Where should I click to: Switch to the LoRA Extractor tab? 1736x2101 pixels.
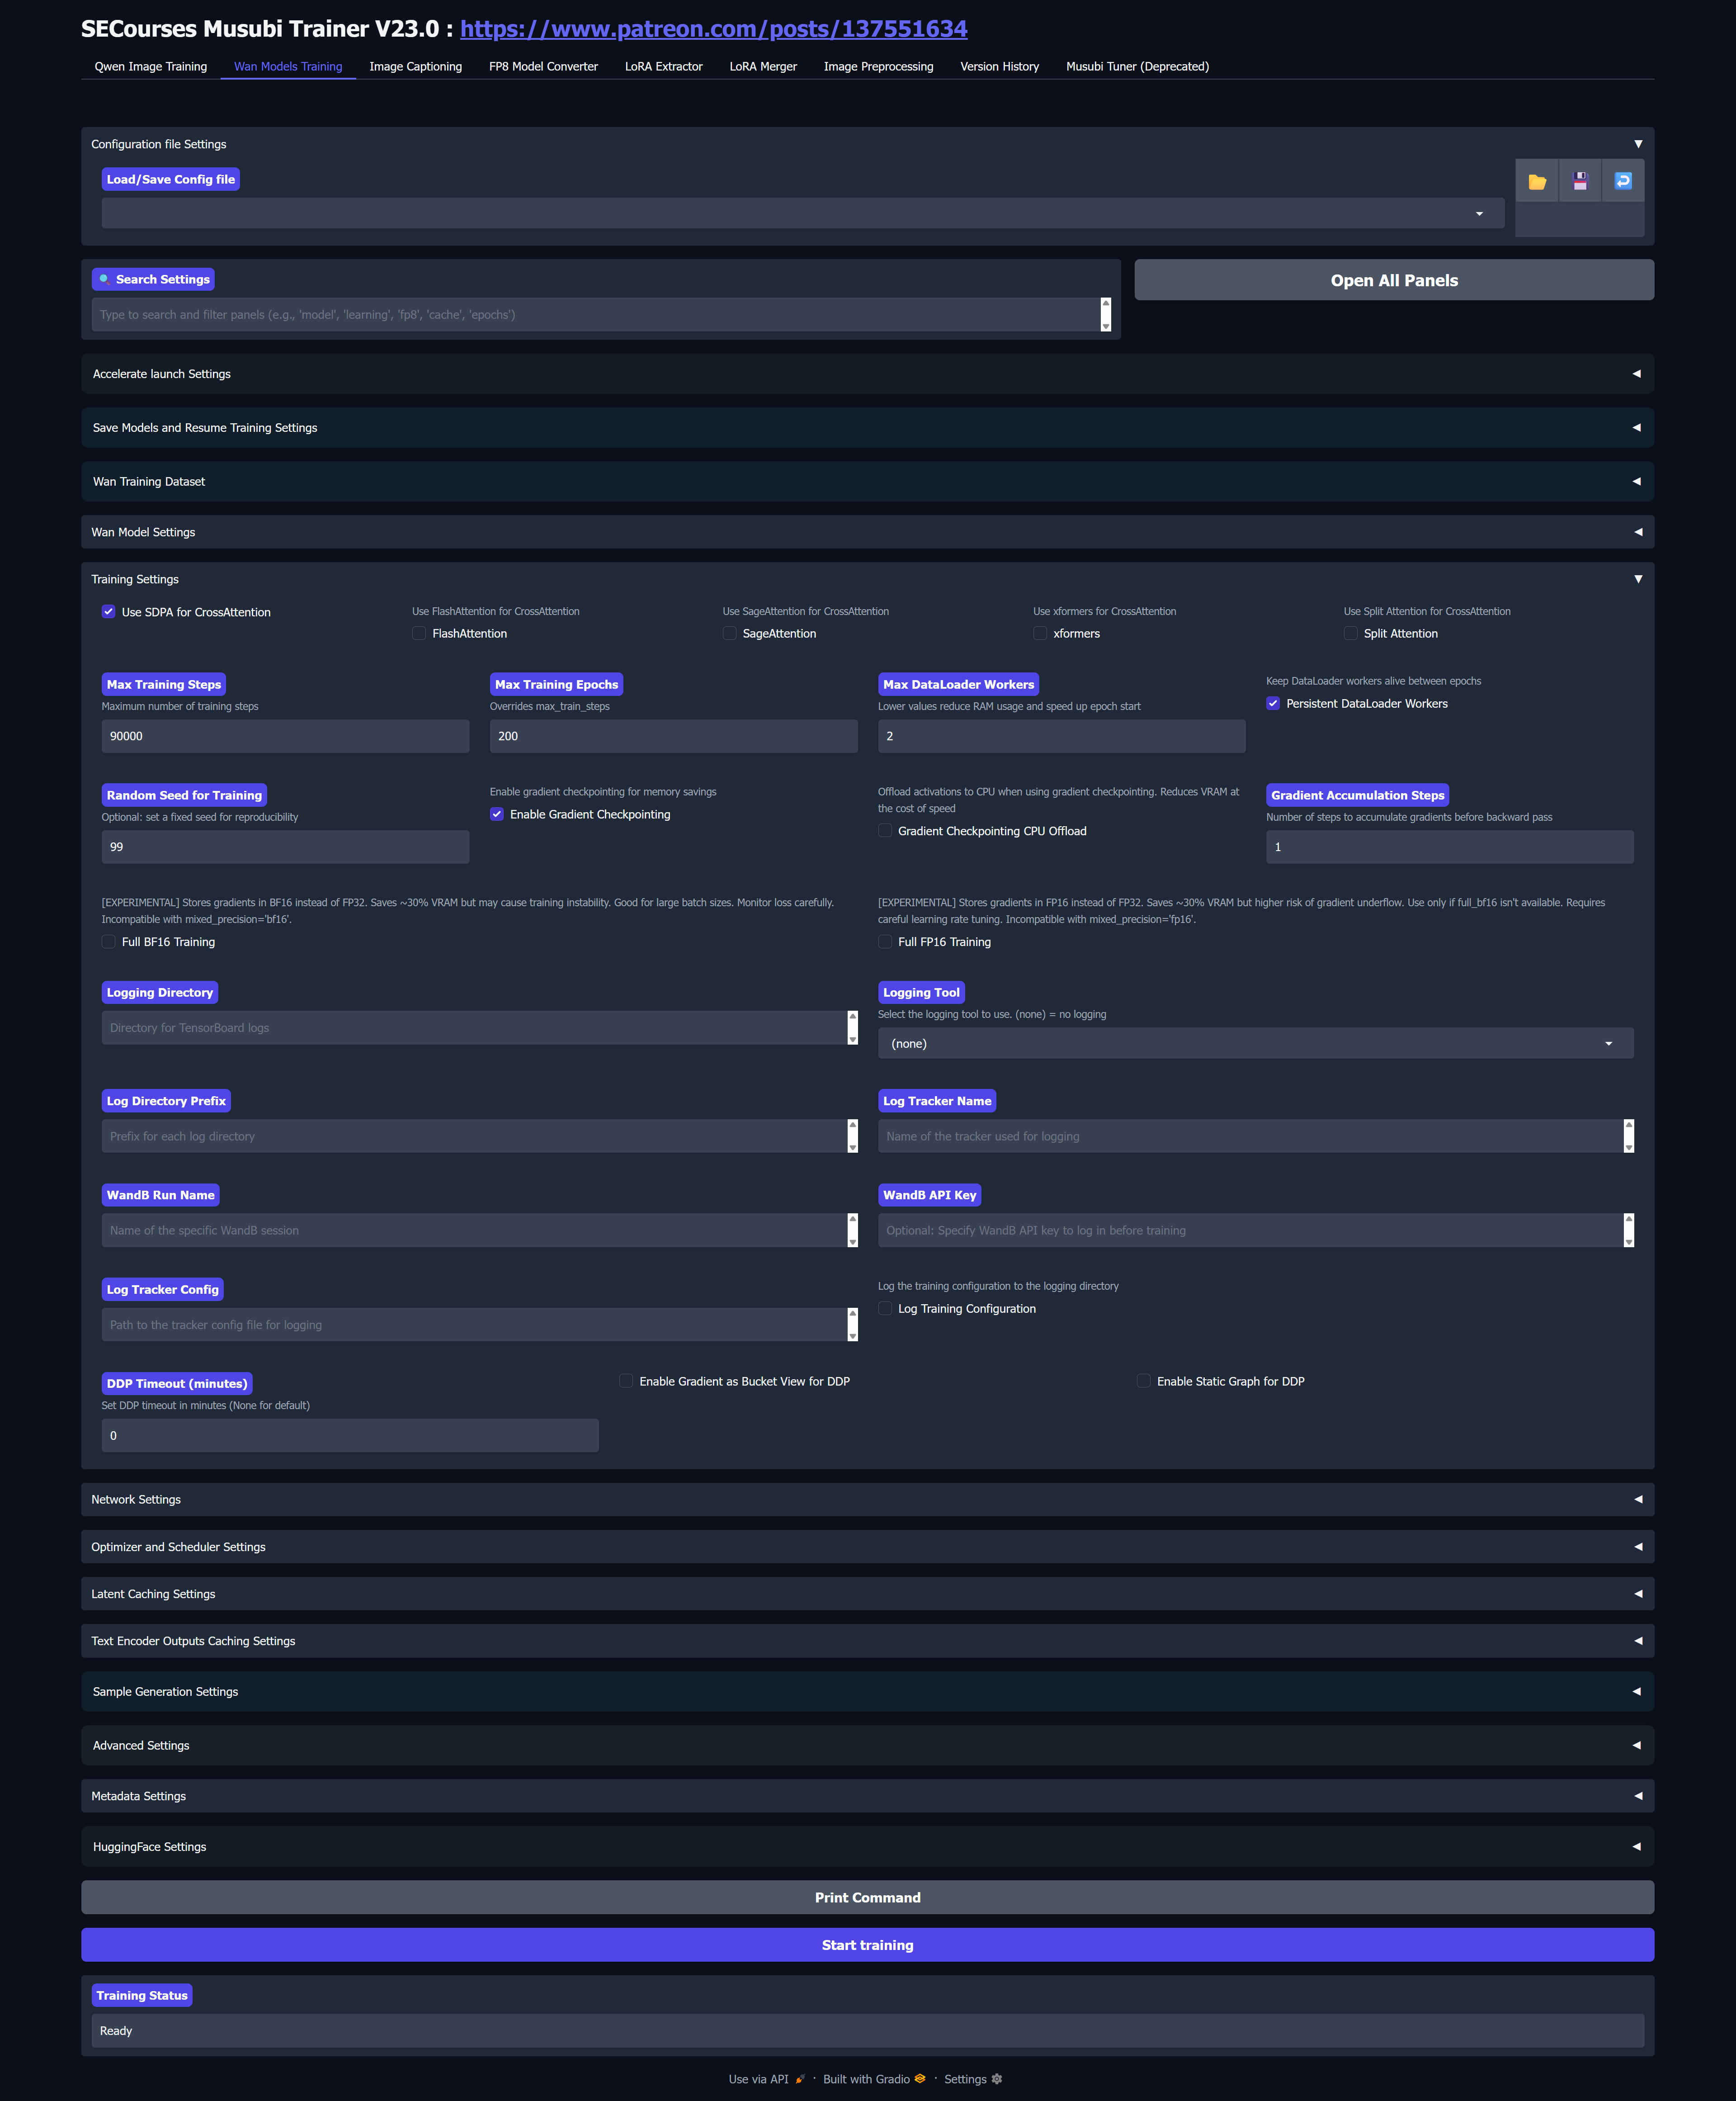663,67
